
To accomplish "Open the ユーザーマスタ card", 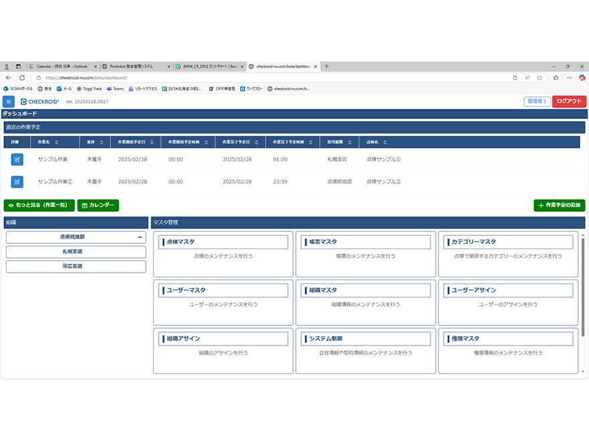I will [x=223, y=302].
